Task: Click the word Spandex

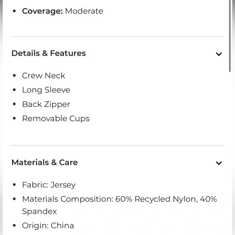Action: pyautogui.click(x=39, y=211)
